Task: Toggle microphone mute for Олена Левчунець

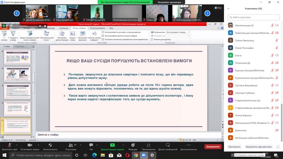Action: 277,40
